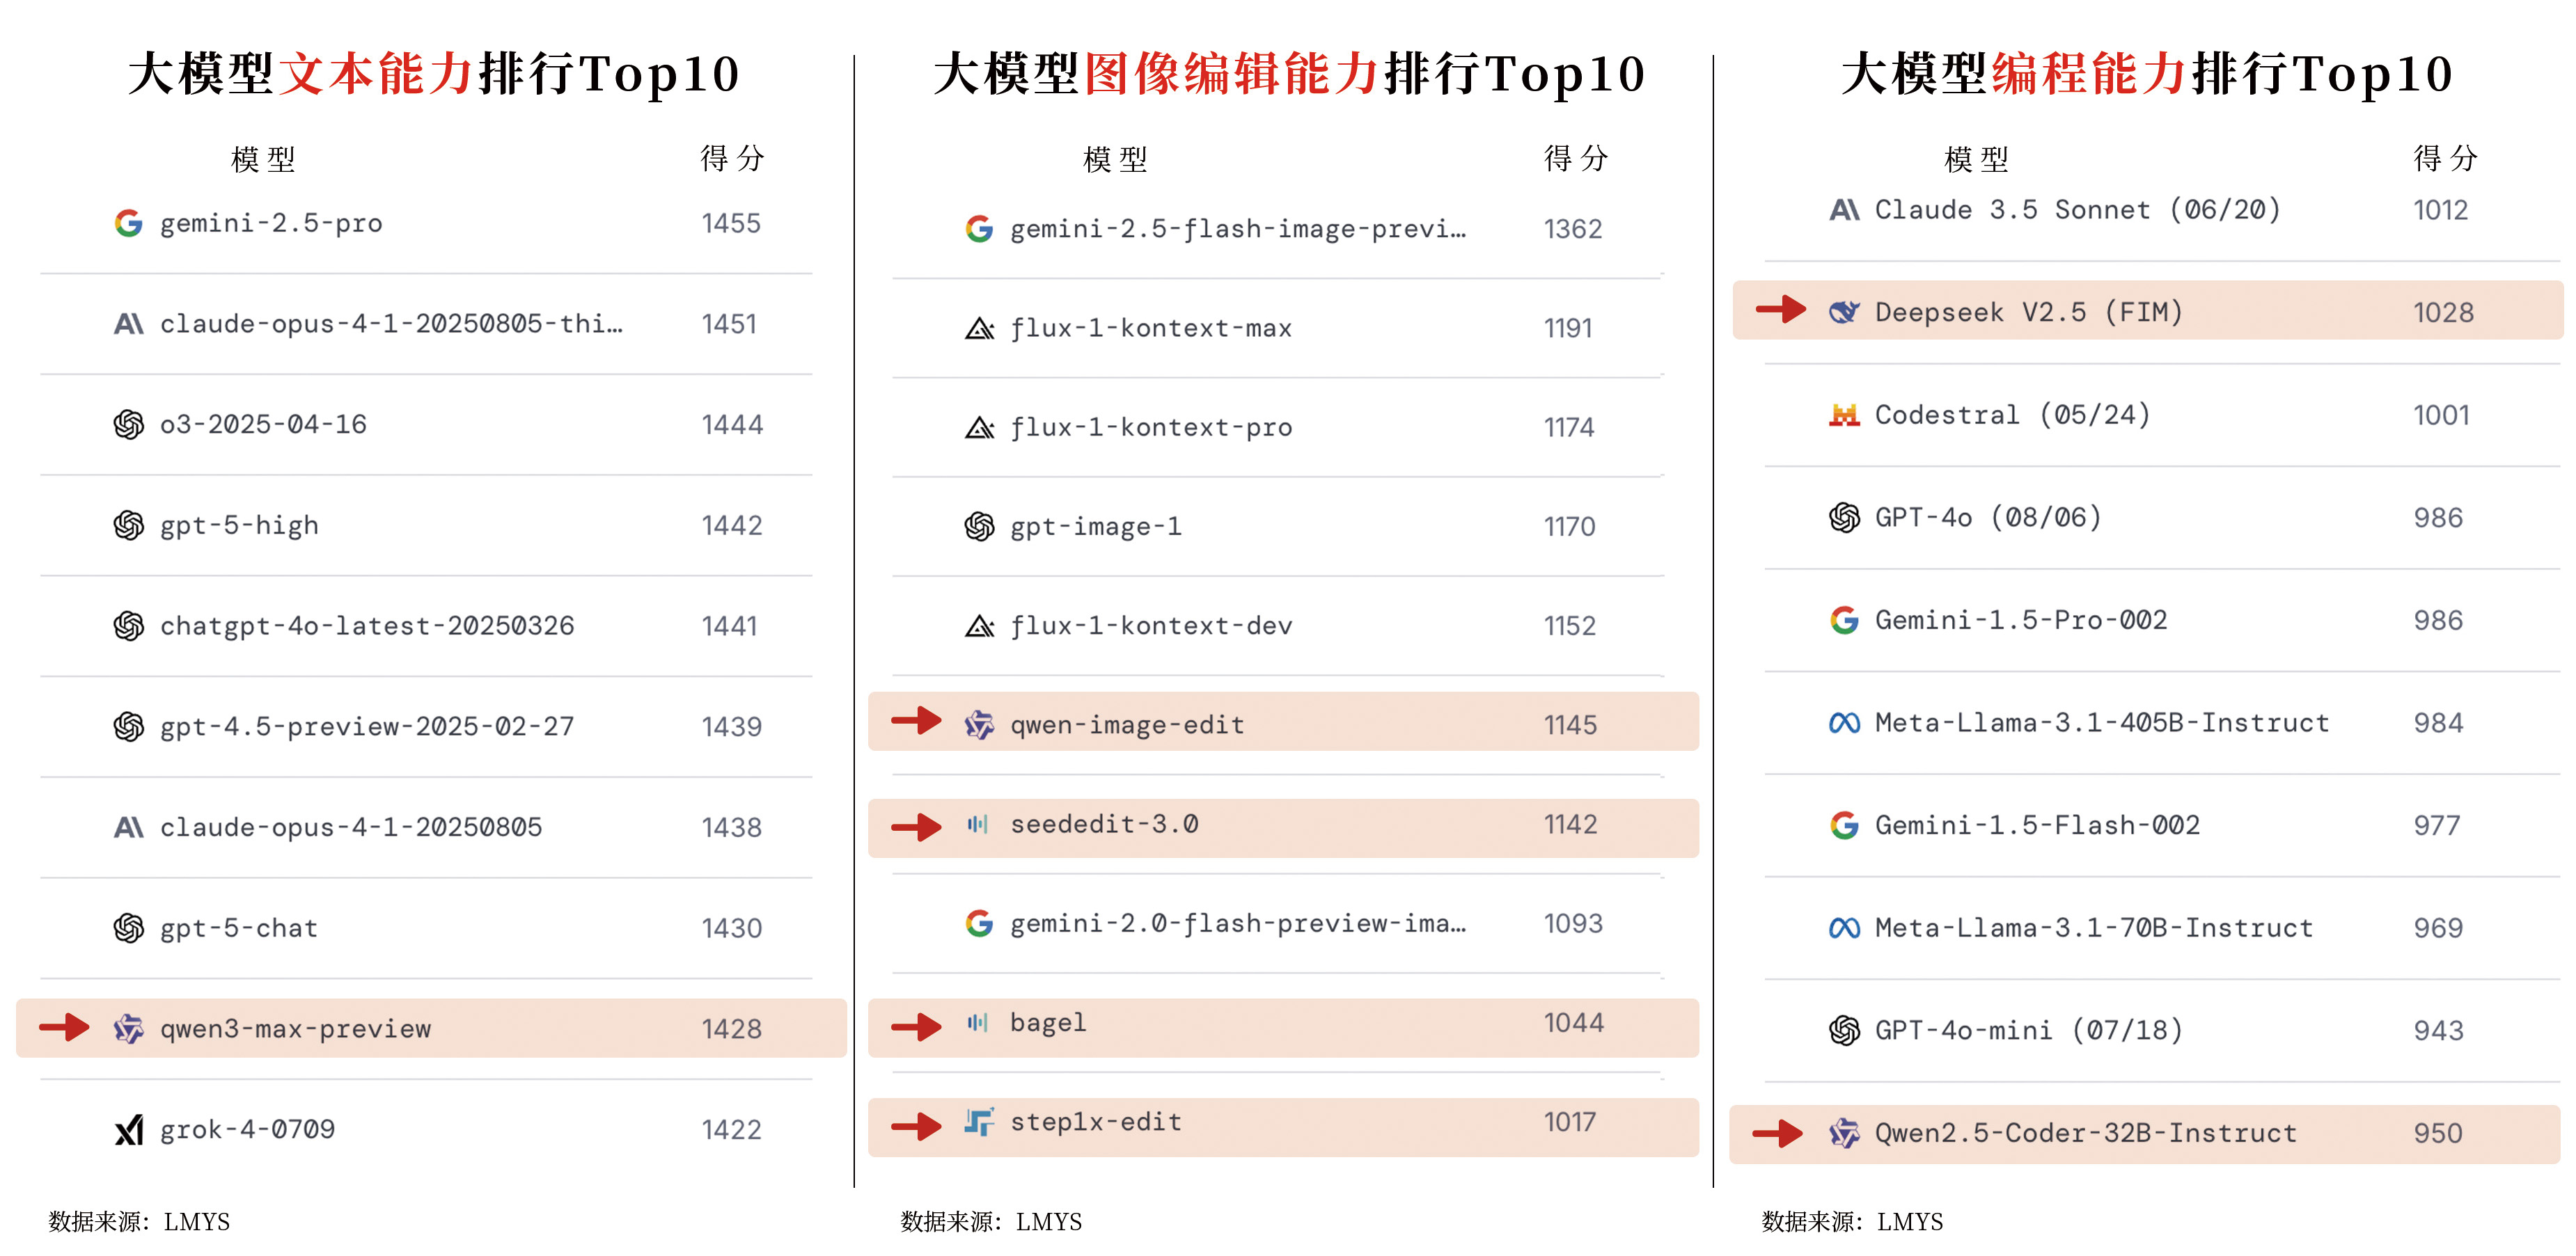Click the red arrow next to seededit-3.0
This screenshot has width=2576, height=1256.
916,827
